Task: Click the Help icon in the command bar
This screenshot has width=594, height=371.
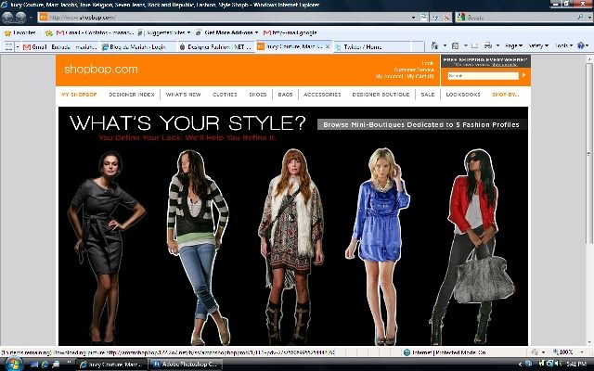Action: click(x=581, y=45)
